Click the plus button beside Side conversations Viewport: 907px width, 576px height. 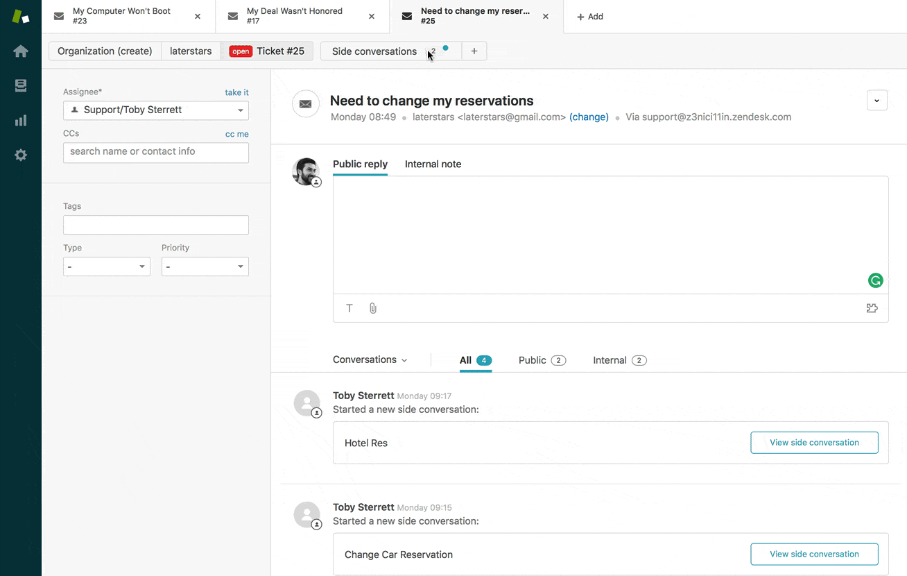coord(474,51)
